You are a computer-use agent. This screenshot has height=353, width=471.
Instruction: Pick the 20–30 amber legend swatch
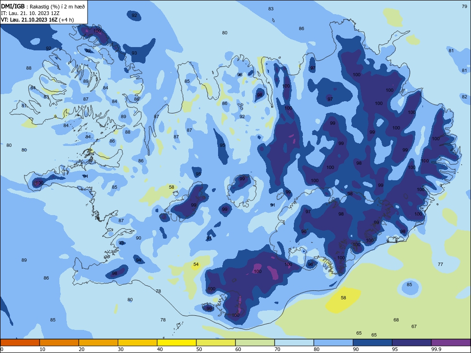pos(98,343)
